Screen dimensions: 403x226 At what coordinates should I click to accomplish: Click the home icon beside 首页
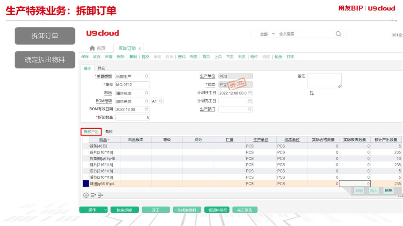pyautogui.click(x=92, y=48)
